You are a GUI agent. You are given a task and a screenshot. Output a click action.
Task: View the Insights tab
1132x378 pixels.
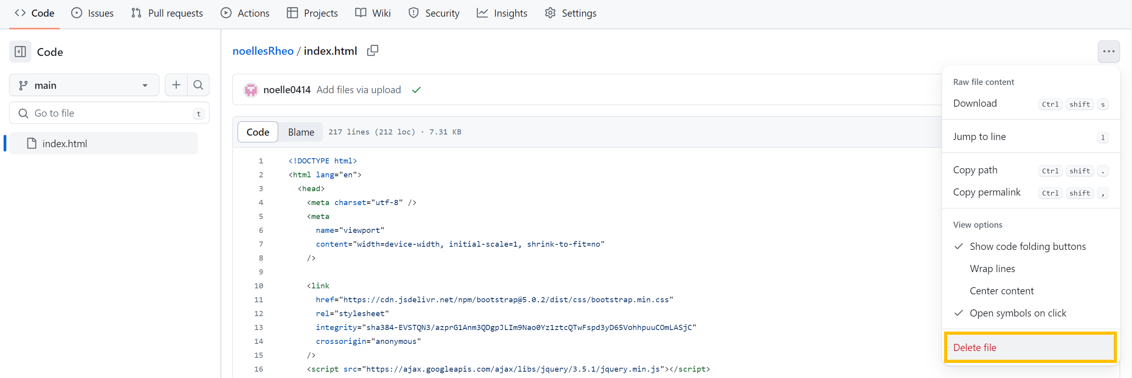click(502, 13)
